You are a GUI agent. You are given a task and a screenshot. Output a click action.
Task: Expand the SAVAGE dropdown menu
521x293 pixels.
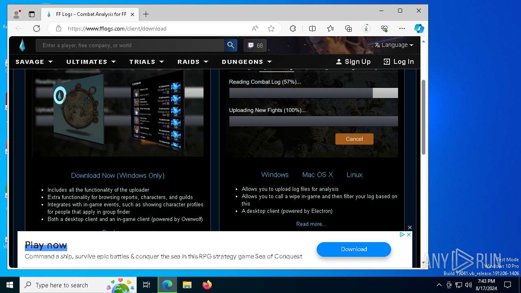[x=34, y=62]
